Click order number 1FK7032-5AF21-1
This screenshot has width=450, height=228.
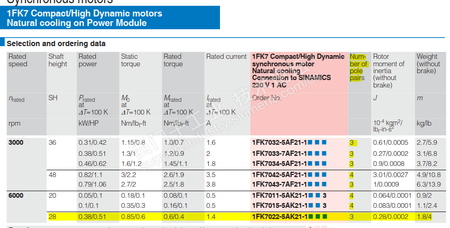pyautogui.click(x=289, y=143)
